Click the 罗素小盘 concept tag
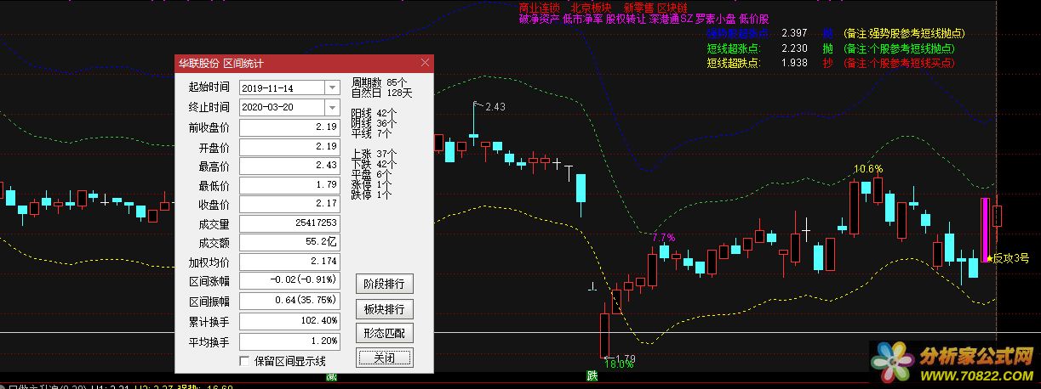The height and width of the screenshot is (389, 1041). coord(717,19)
